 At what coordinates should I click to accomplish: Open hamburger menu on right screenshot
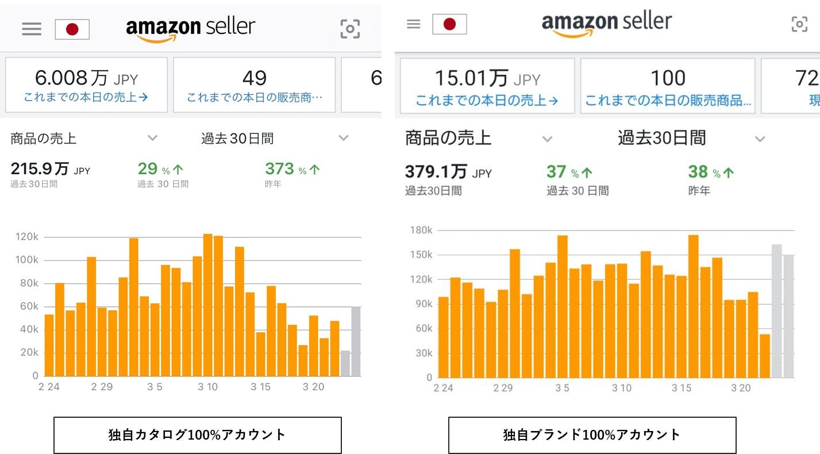(413, 24)
